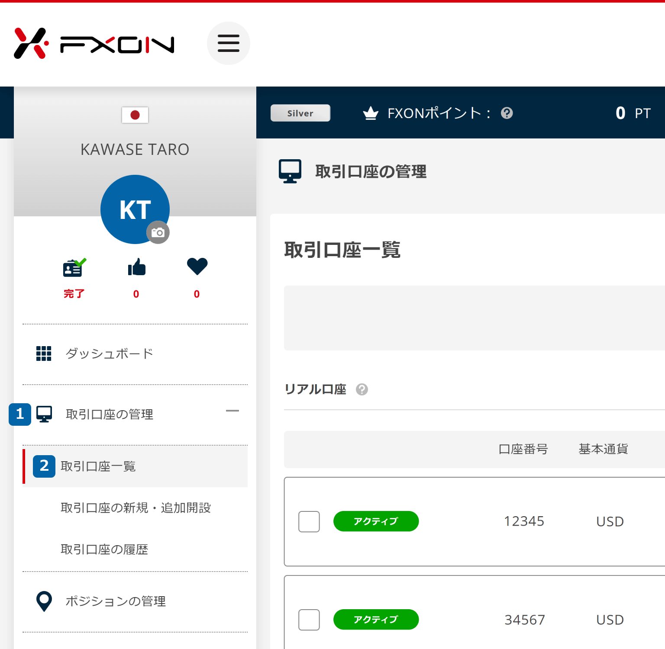
Task: Click アクティブ badge of account 12345
Action: coord(376,521)
